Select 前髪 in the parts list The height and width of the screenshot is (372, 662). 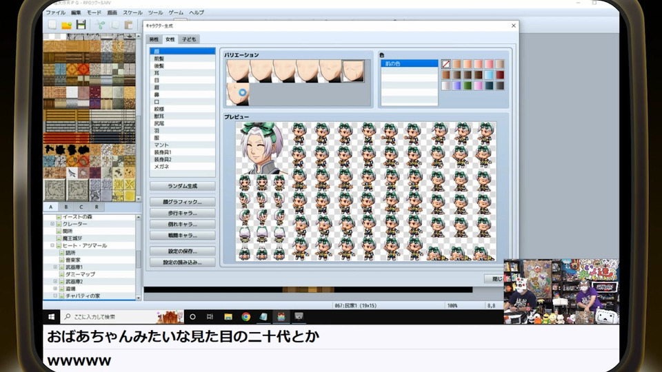[182, 59]
